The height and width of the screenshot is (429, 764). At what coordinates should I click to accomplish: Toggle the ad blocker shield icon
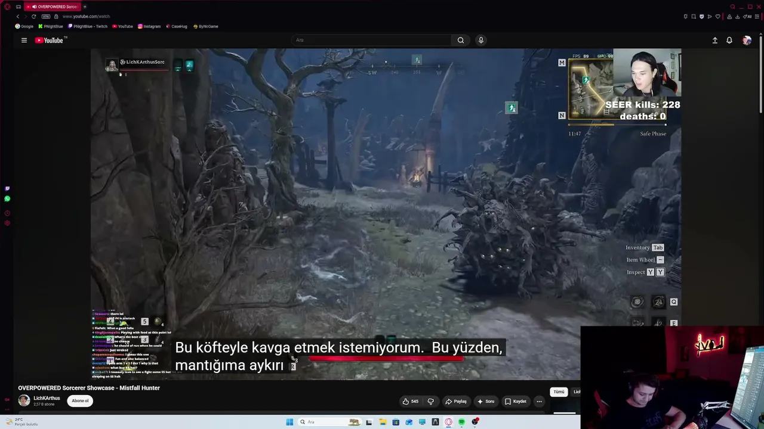(x=701, y=16)
